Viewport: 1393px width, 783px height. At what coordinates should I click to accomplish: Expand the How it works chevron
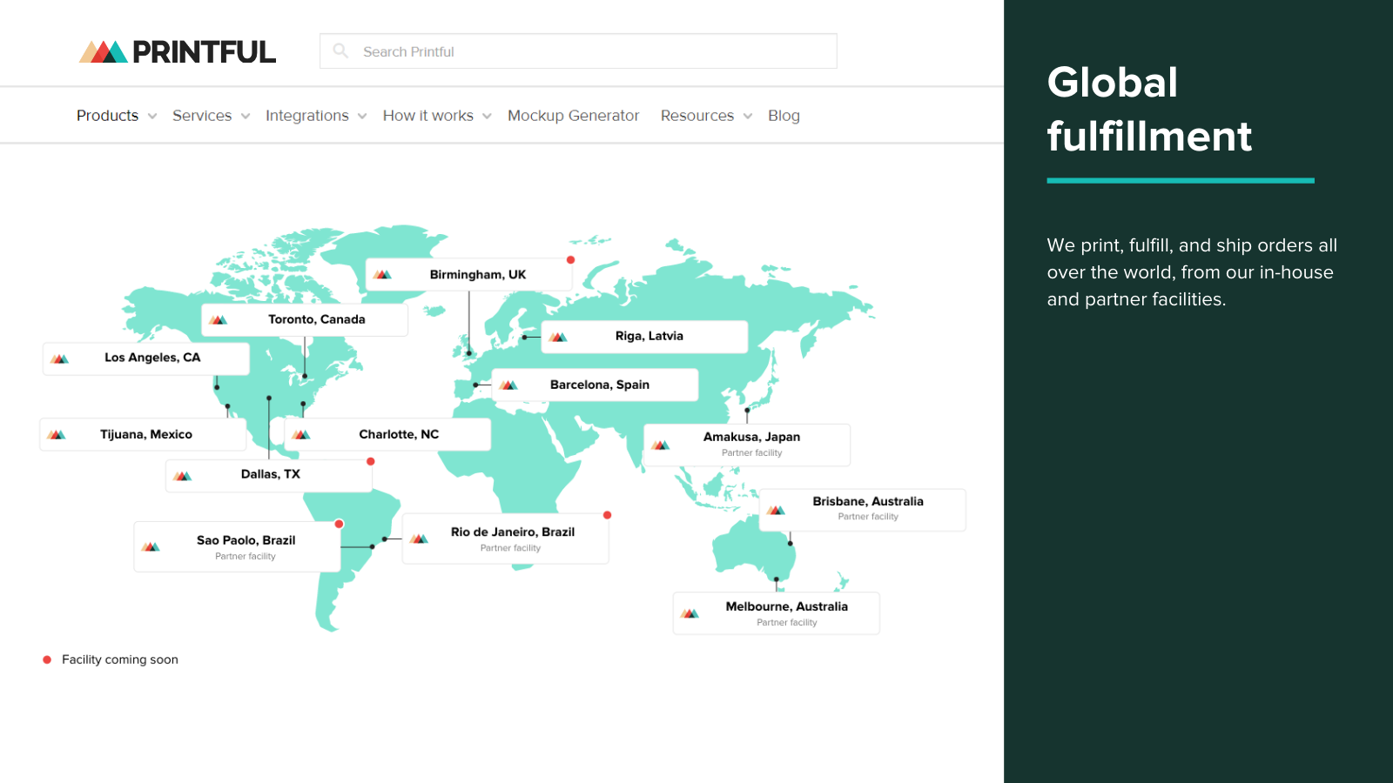pyautogui.click(x=487, y=117)
